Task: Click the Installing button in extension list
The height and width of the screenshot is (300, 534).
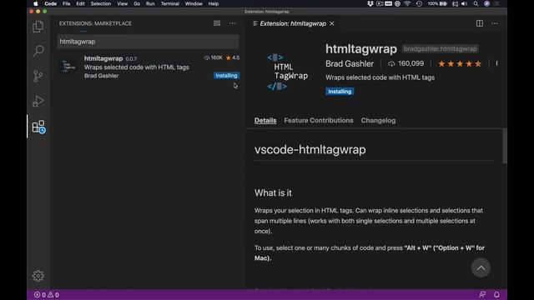Action: (226, 76)
